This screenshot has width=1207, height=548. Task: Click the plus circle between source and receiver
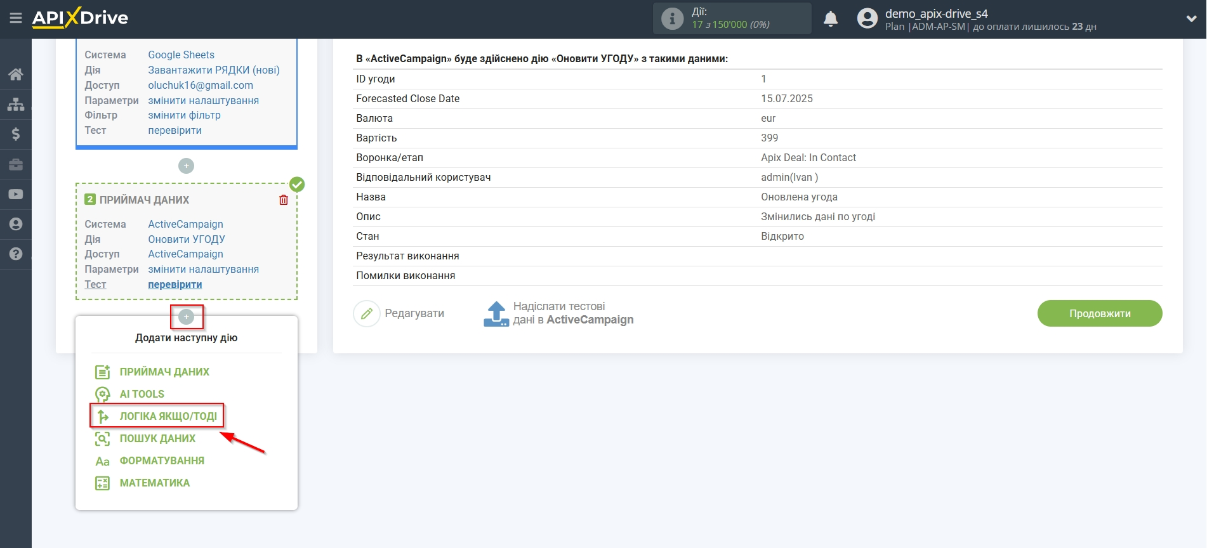point(186,166)
